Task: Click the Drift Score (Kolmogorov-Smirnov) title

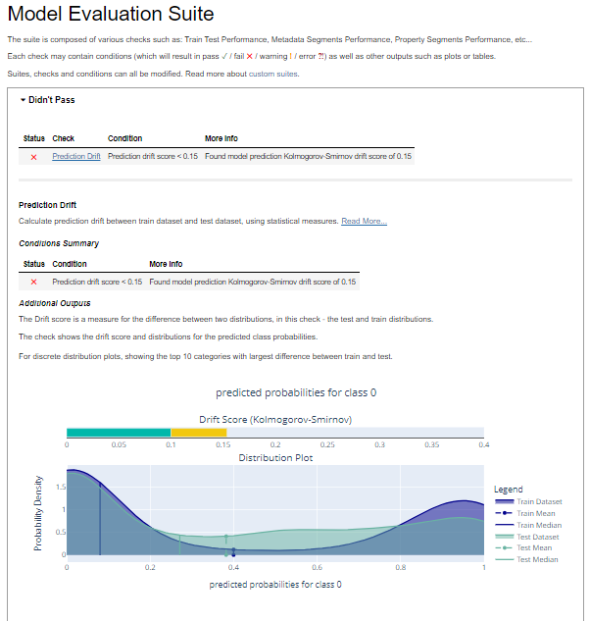Action: point(274,419)
